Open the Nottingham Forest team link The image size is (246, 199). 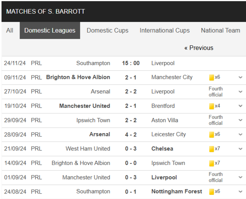(x=177, y=191)
